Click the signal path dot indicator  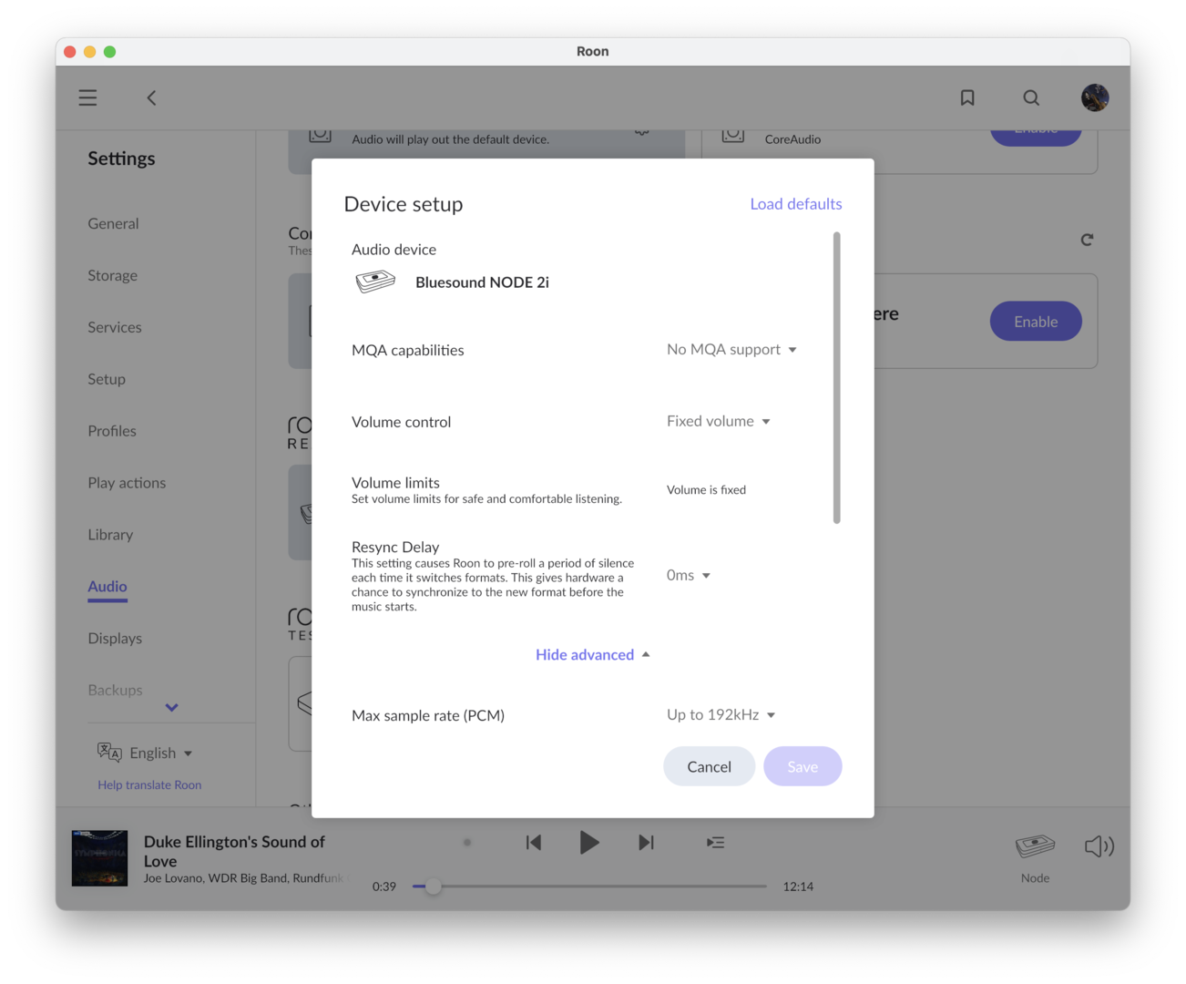click(x=467, y=843)
